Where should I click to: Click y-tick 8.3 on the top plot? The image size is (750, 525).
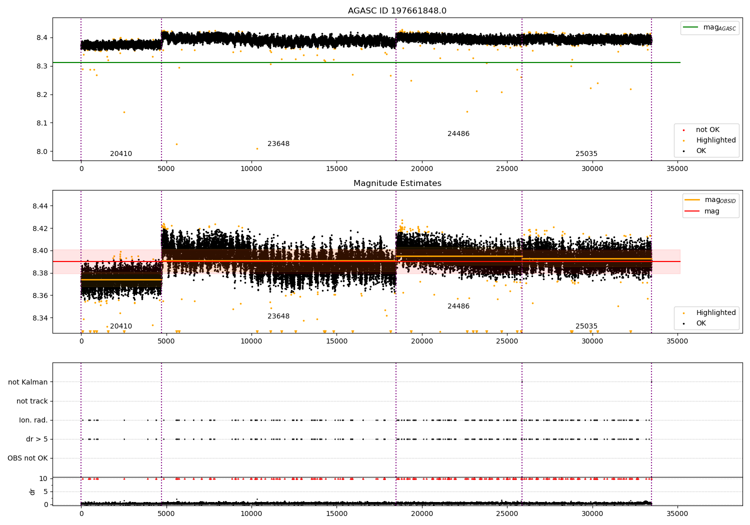(41, 66)
